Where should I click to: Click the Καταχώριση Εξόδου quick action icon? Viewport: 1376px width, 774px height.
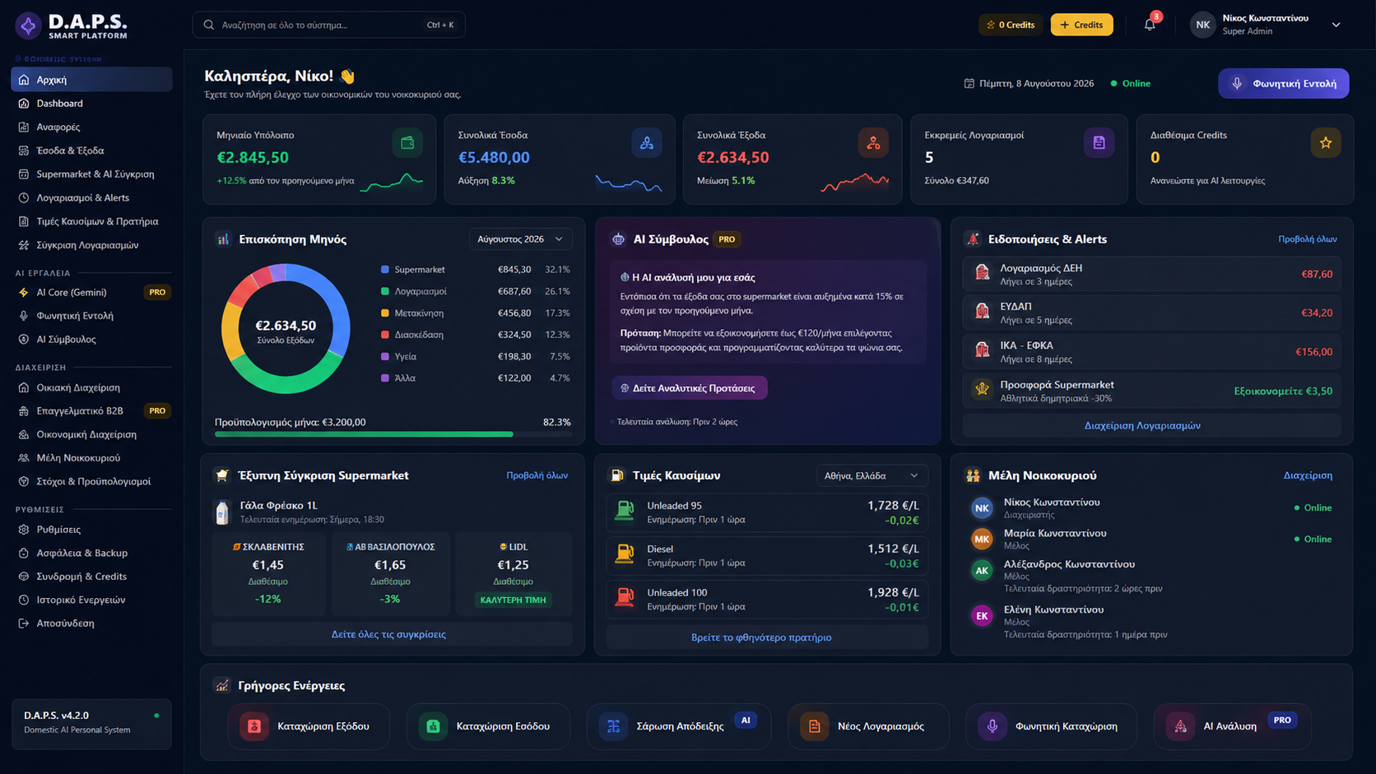coord(254,726)
